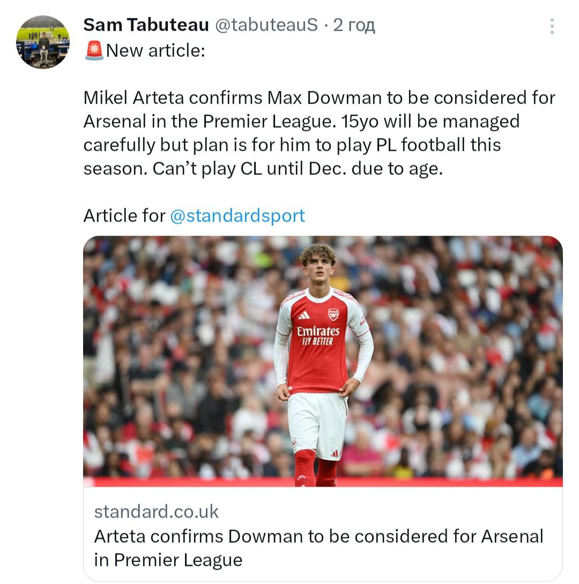The image size is (579, 584).
Task: Open the tweet via "2 год" timestamp
Action: [354, 25]
